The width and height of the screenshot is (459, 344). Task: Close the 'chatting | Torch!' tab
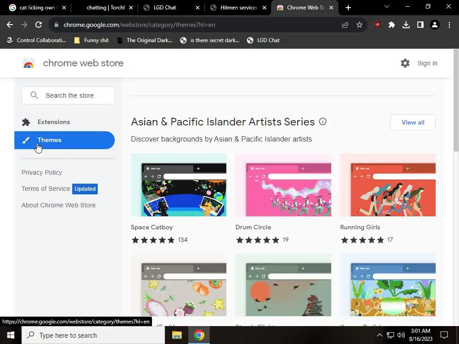tap(131, 8)
